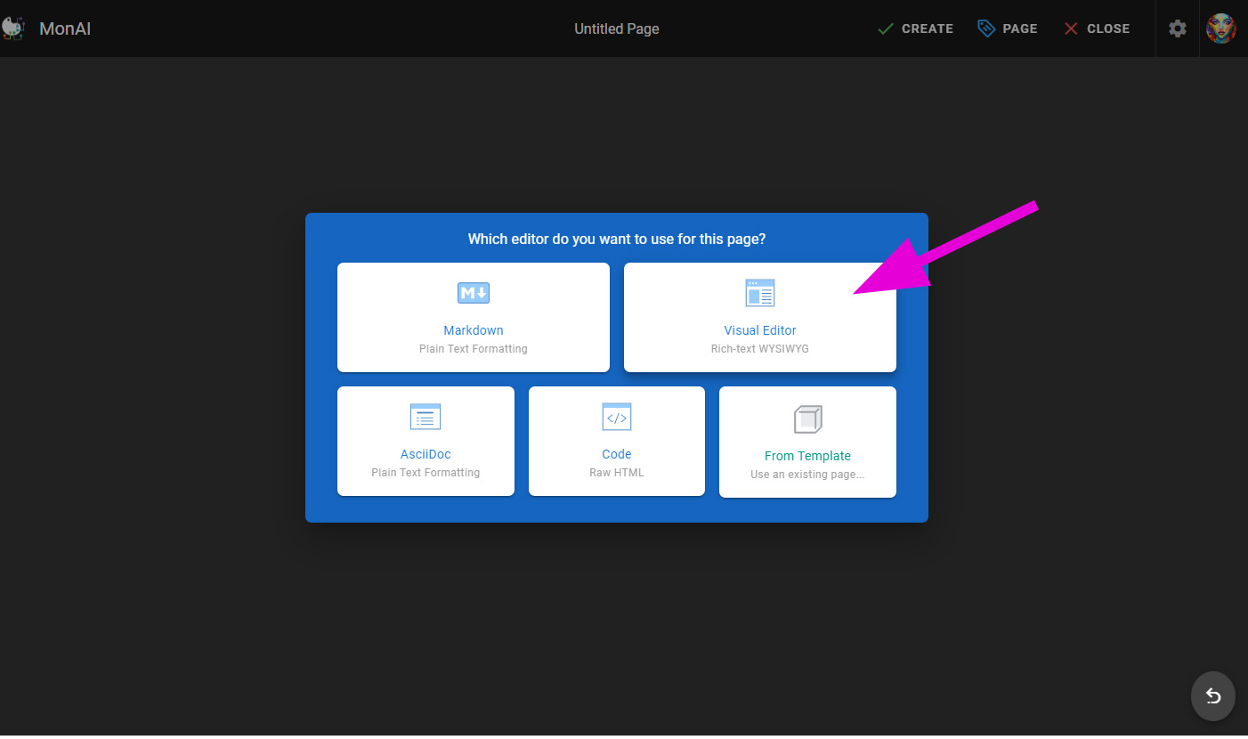Screen dimensions: 1248x739
Task: Click the Create button
Action: click(915, 28)
